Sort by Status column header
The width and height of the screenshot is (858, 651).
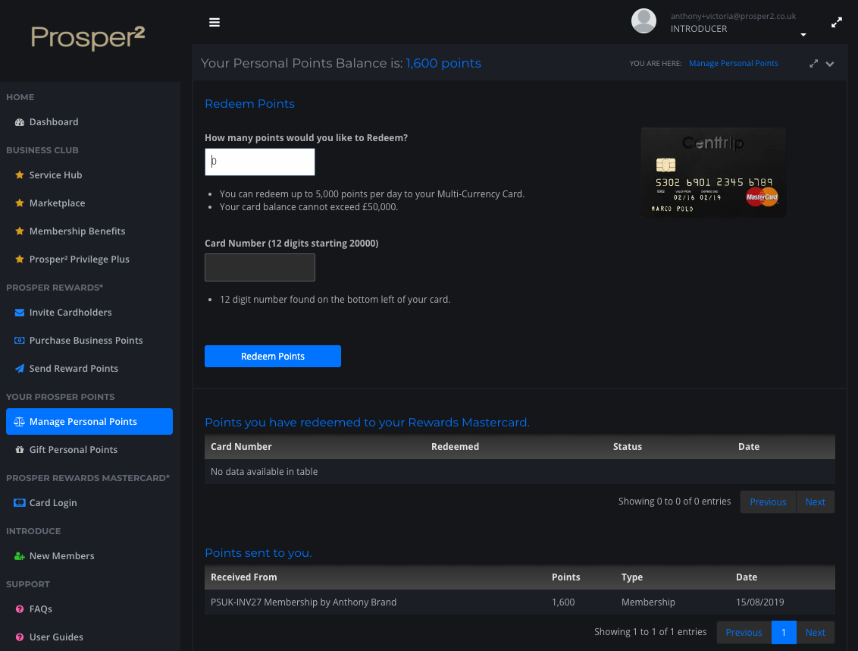click(x=627, y=447)
